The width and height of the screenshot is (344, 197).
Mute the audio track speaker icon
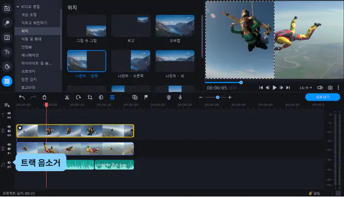pos(9,162)
